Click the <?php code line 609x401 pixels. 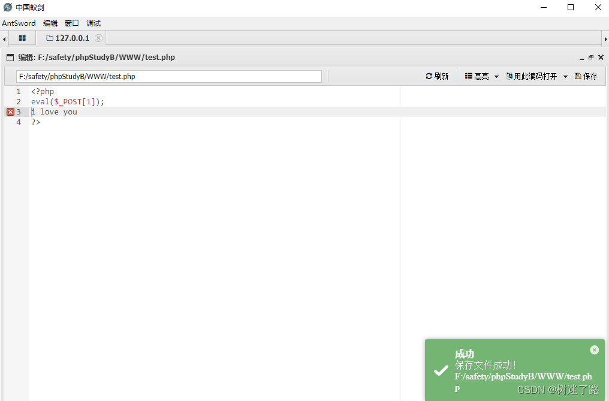coord(43,92)
